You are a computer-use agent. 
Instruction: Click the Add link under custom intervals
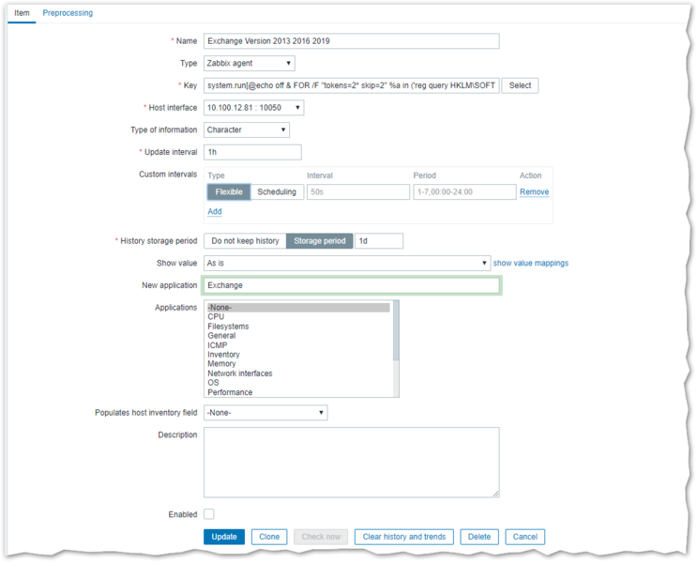click(214, 211)
